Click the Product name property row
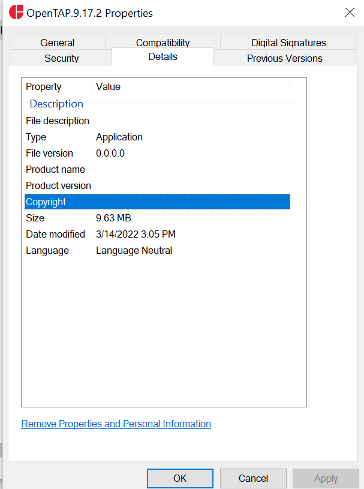The height and width of the screenshot is (489, 364). tap(55, 169)
